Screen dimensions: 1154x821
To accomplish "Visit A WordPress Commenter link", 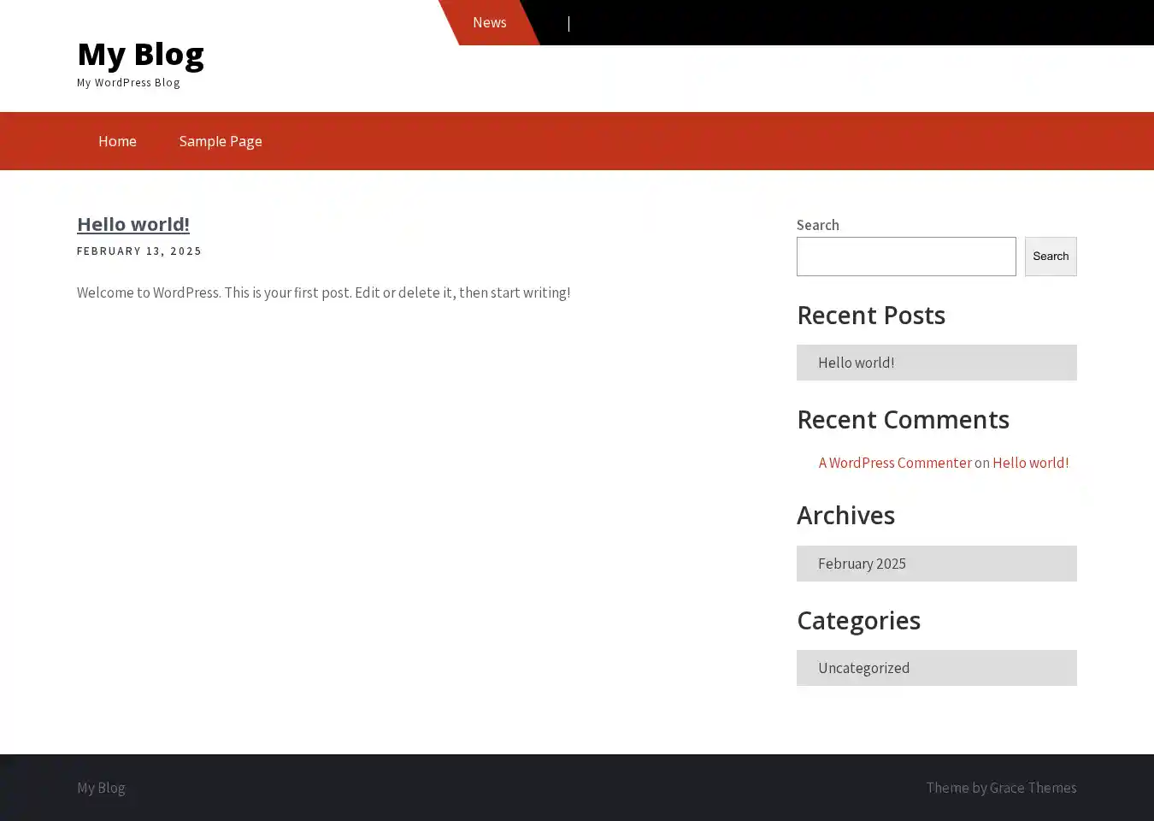I will [895, 463].
